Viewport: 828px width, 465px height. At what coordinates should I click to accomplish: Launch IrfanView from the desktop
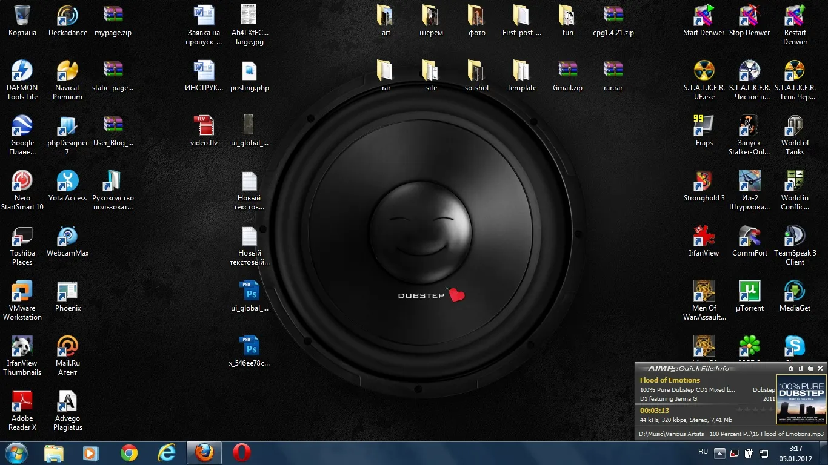(704, 241)
